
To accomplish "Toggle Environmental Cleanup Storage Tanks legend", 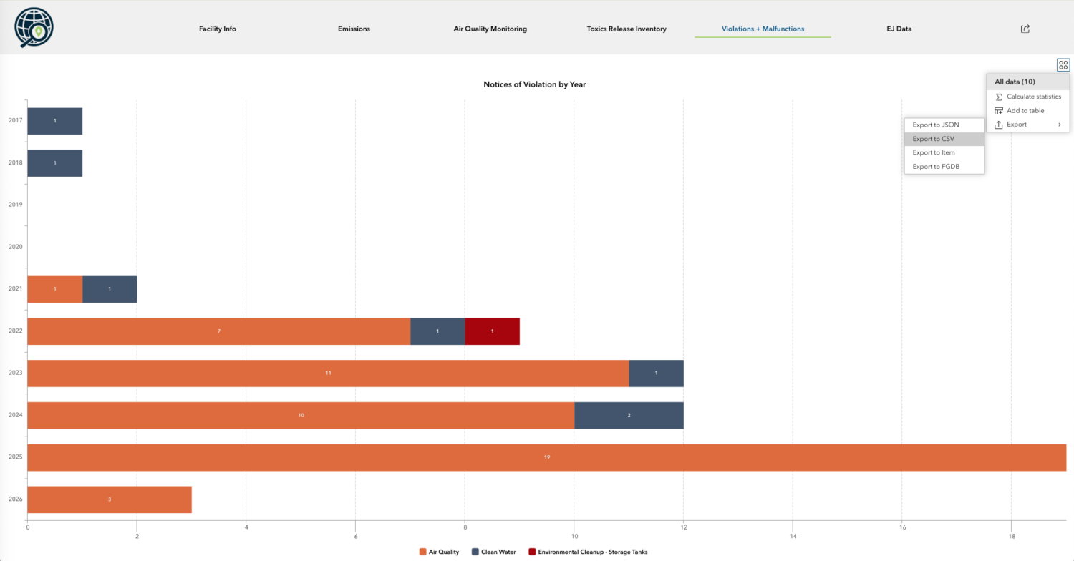I will pyautogui.click(x=587, y=552).
